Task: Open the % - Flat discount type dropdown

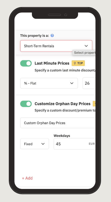Action: click(x=49, y=83)
